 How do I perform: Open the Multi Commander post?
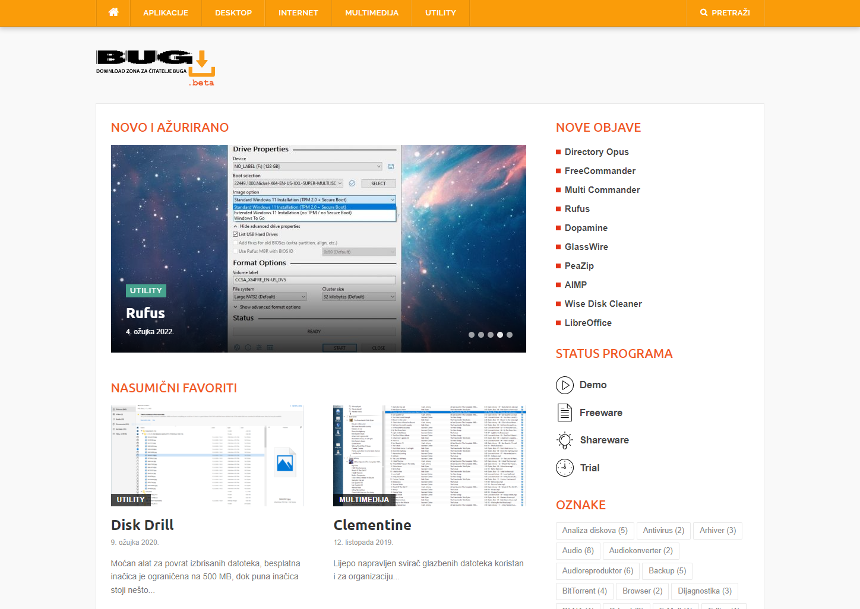coord(602,190)
